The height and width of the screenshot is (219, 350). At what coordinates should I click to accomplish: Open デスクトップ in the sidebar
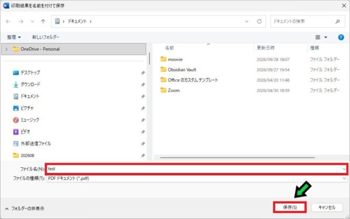30,73
